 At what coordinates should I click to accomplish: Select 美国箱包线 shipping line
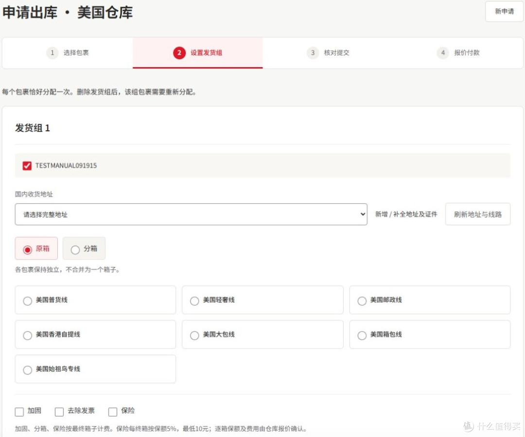430,334
